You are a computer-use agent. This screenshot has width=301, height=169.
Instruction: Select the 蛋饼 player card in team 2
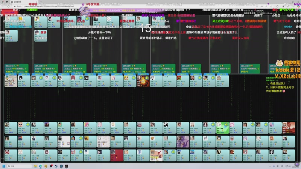(41, 36)
